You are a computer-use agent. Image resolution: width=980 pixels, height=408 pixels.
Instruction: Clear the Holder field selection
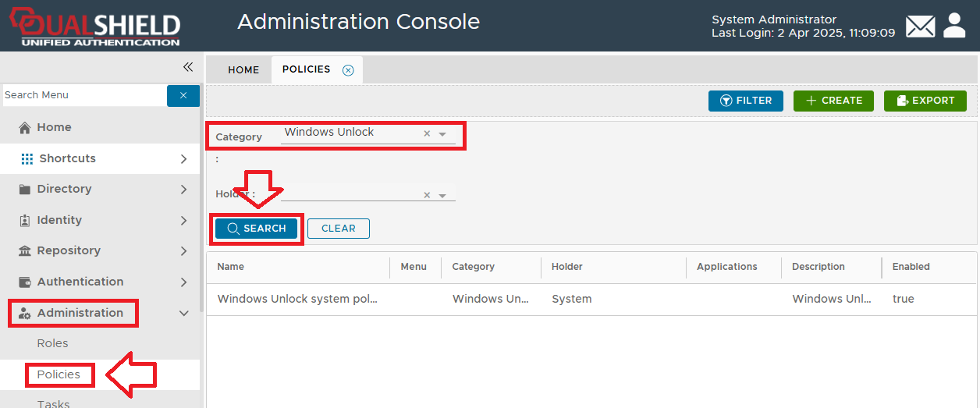427,196
